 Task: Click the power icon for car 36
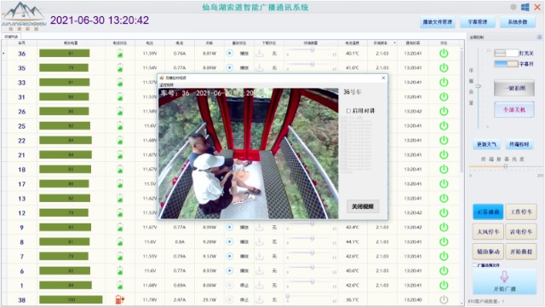(444, 53)
